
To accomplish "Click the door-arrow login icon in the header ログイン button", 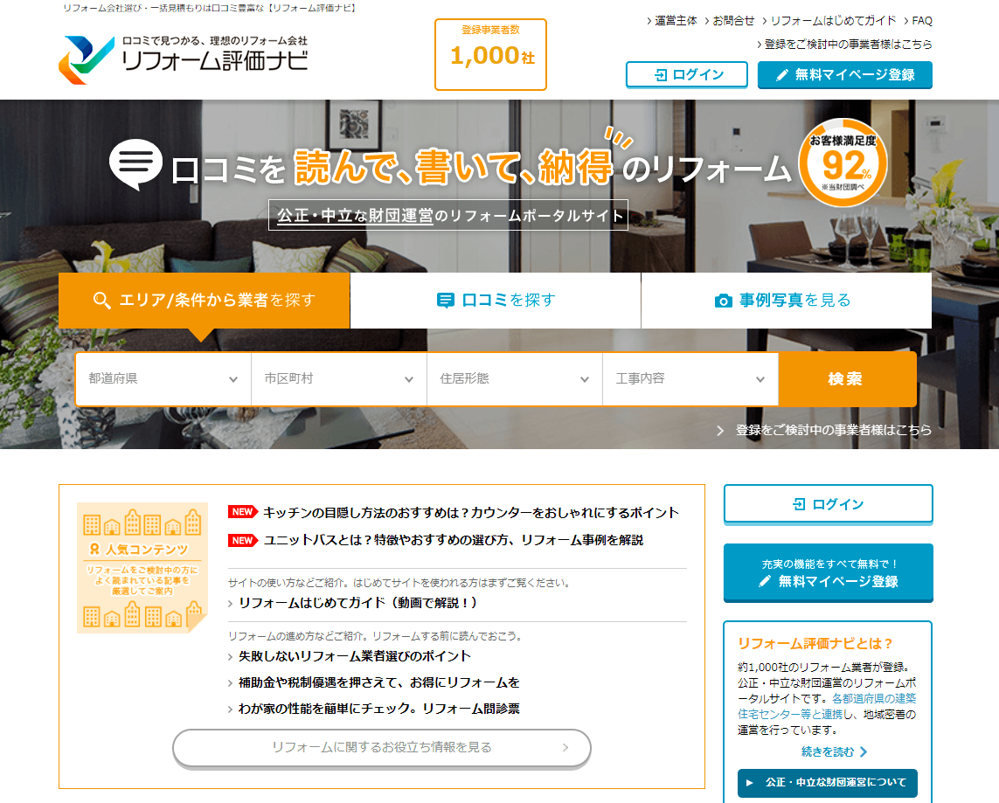I will (661, 74).
